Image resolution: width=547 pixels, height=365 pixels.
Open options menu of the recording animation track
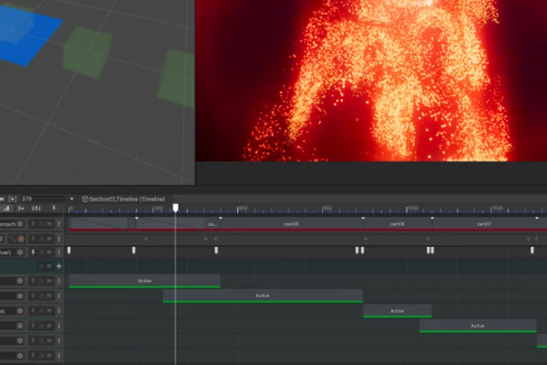pos(58,239)
